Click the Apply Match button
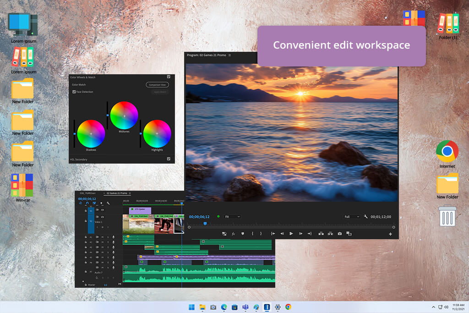 pyautogui.click(x=160, y=92)
